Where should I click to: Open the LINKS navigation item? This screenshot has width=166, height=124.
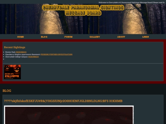(145, 37)
